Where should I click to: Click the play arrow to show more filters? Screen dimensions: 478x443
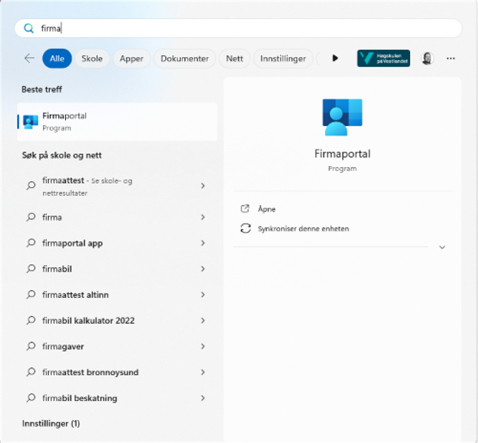click(335, 58)
